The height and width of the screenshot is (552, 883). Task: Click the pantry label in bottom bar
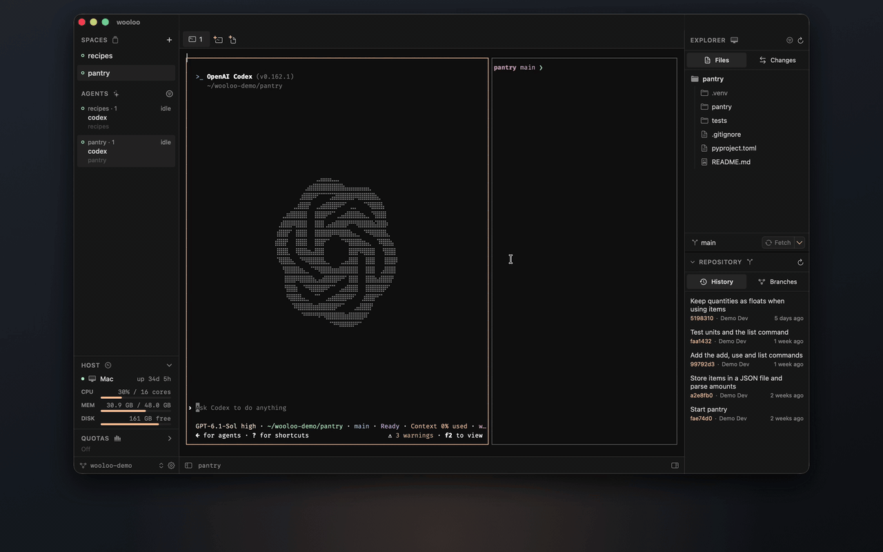210,466
